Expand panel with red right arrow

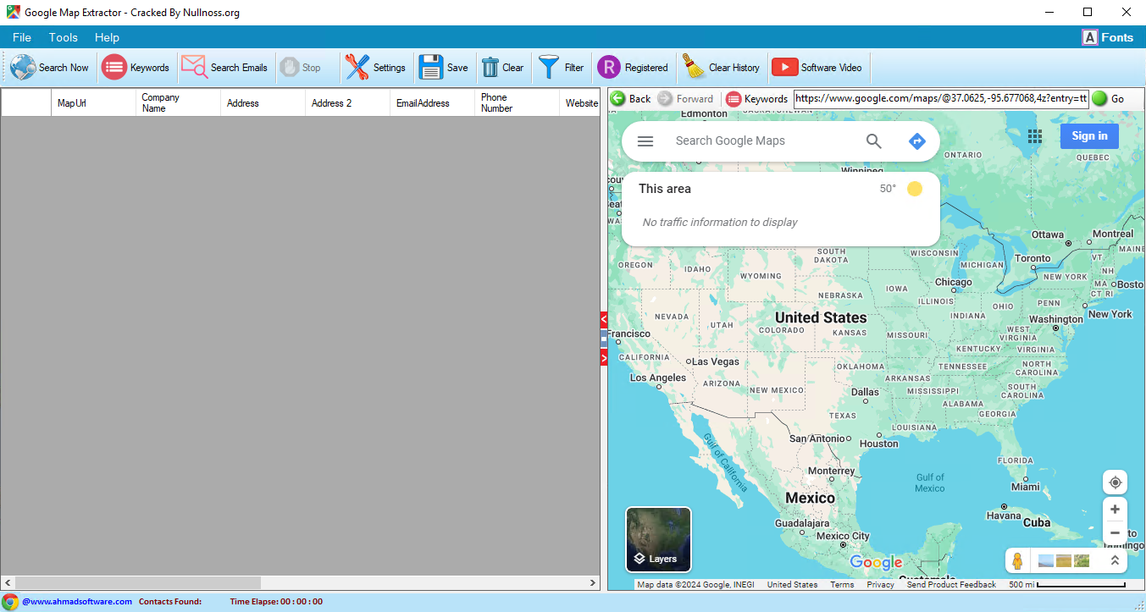pyautogui.click(x=604, y=358)
